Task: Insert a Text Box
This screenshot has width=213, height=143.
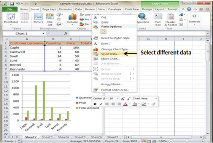Action: pyautogui.click(x=158, y=20)
